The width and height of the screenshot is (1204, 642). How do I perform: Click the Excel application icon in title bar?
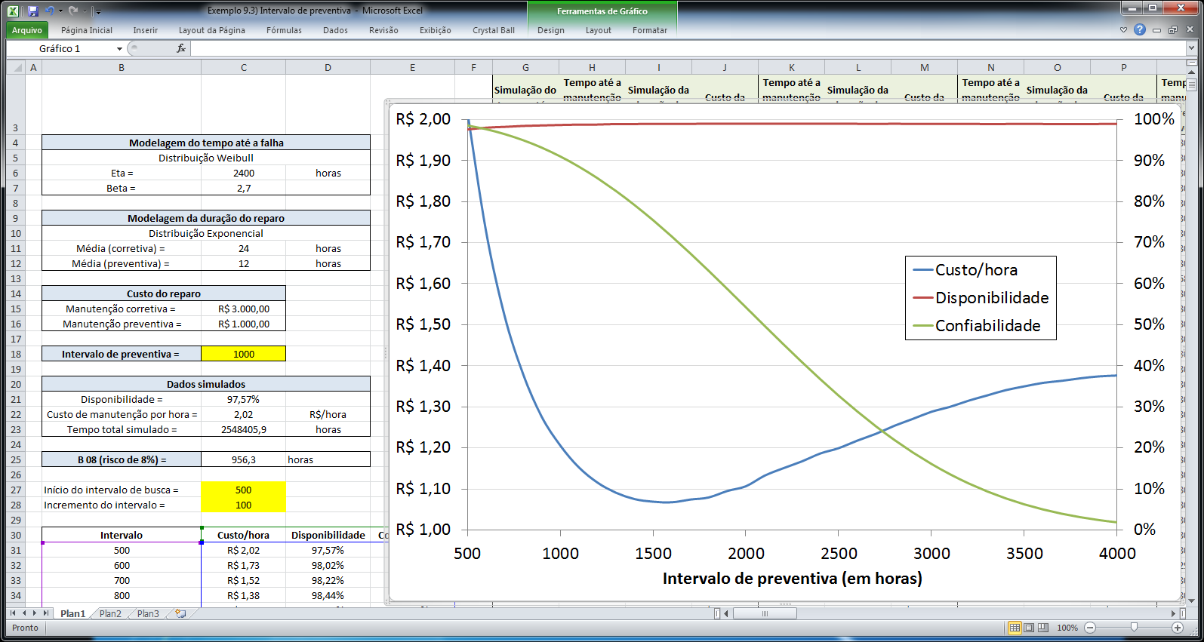13,11
